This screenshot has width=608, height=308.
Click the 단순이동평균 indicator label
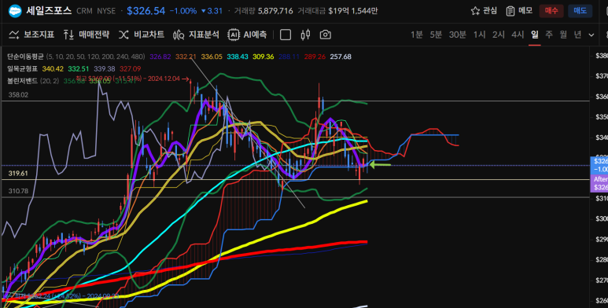click(x=25, y=57)
